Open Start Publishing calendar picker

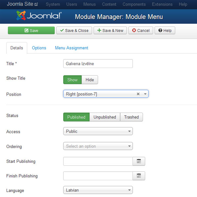(139, 161)
